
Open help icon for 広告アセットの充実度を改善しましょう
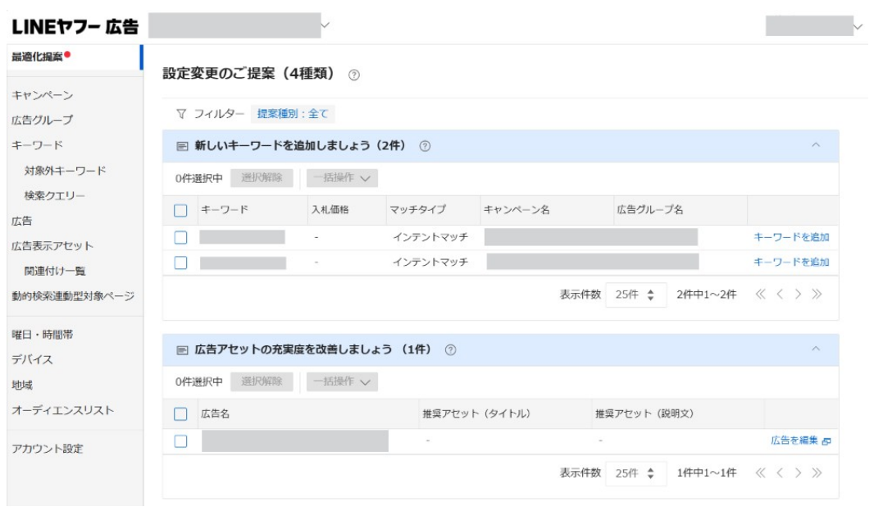click(x=450, y=349)
